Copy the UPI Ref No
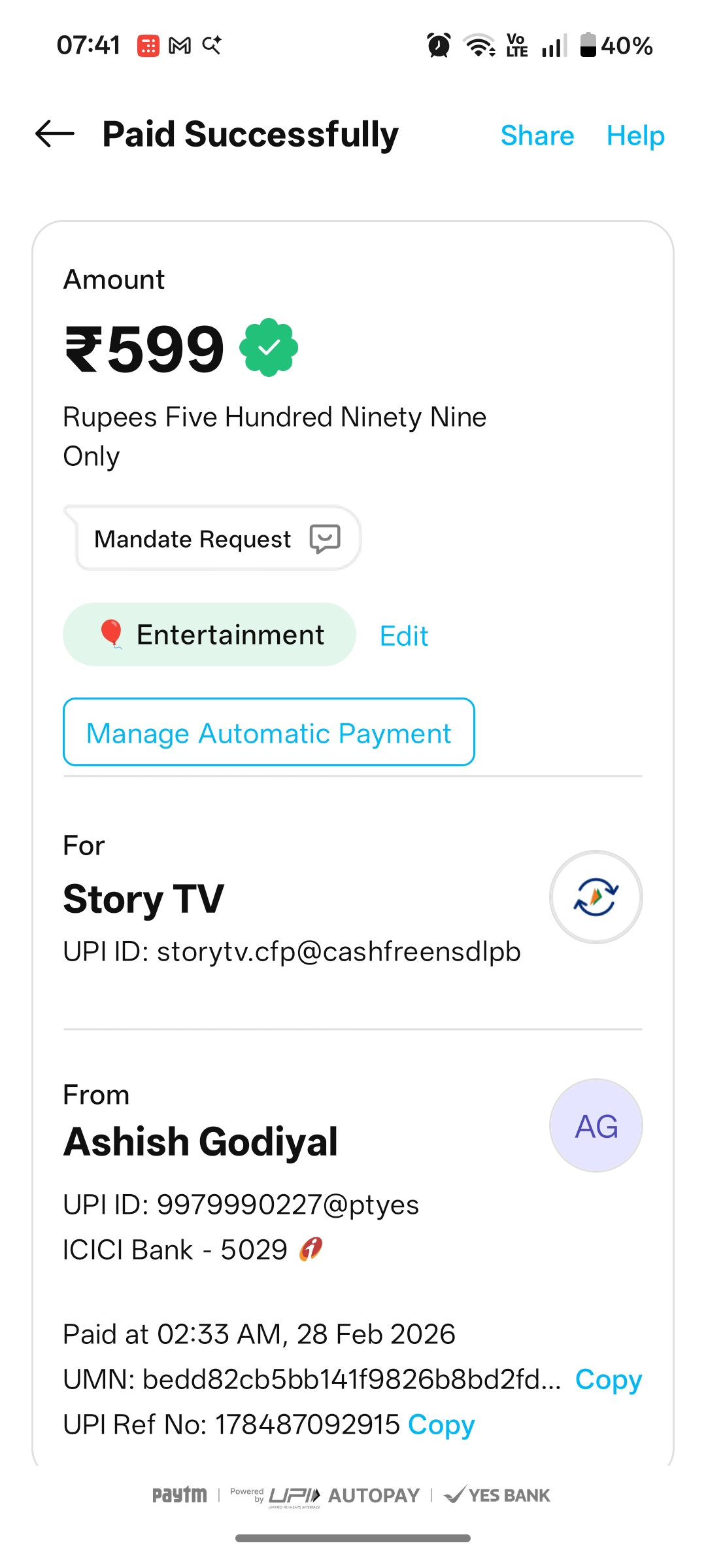The width and height of the screenshot is (706, 1556). tap(441, 1424)
